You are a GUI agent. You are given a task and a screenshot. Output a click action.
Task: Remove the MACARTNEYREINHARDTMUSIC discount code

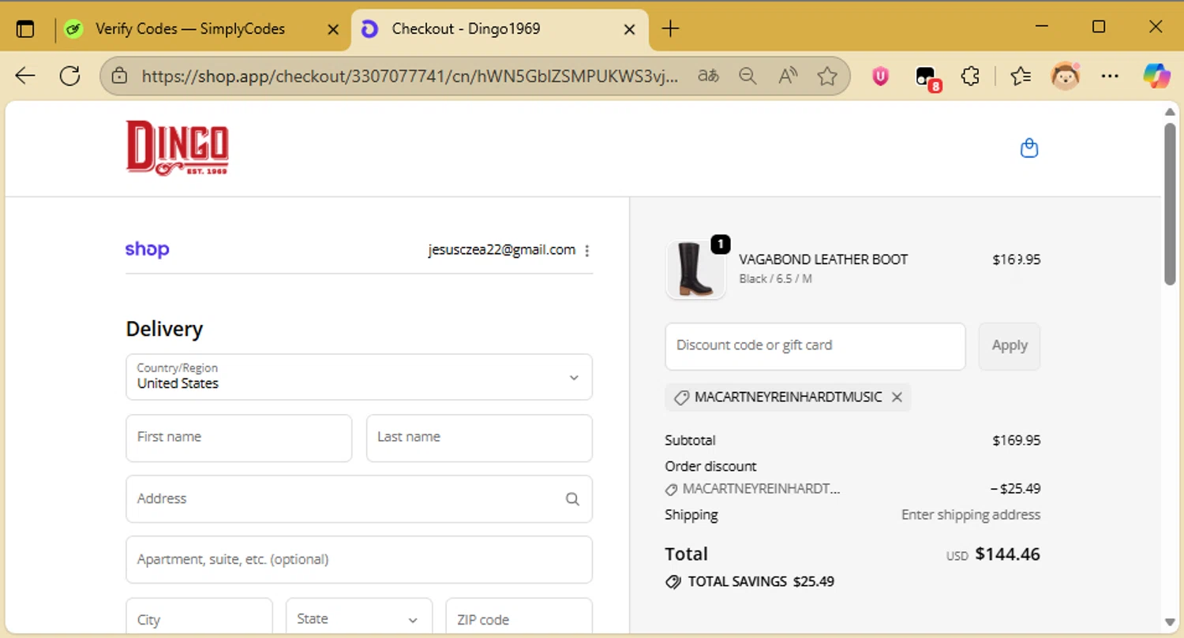pyautogui.click(x=897, y=397)
